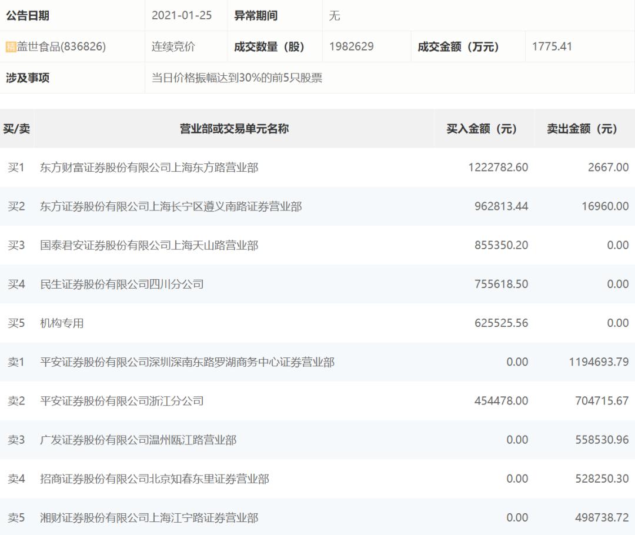Select the sell amount 1194693.79
Viewport: 635px width, 535px height.
(599, 362)
